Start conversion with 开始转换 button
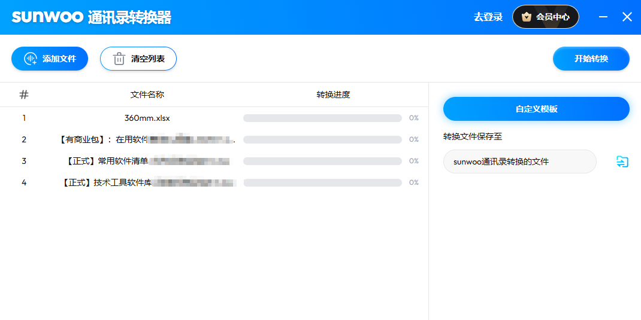The height and width of the screenshot is (320, 641). tap(591, 59)
